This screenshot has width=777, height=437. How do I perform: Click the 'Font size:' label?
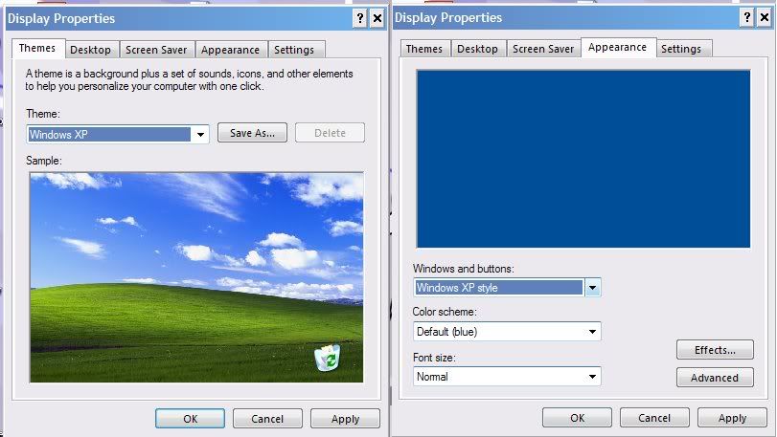click(x=434, y=358)
